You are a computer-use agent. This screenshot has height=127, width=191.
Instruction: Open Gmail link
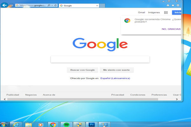click(141, 12)
